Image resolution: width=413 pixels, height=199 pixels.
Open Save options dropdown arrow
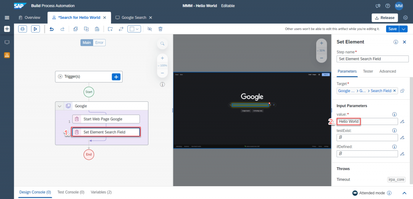pos(403,29)
